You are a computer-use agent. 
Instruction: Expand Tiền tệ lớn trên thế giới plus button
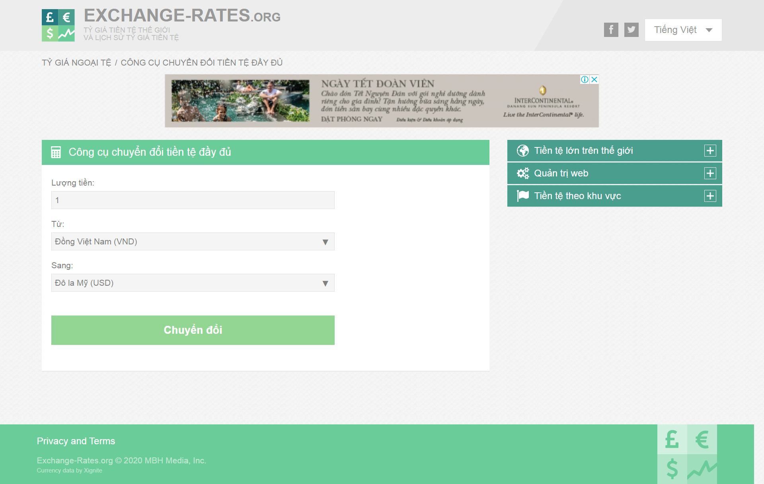[710, 151]
